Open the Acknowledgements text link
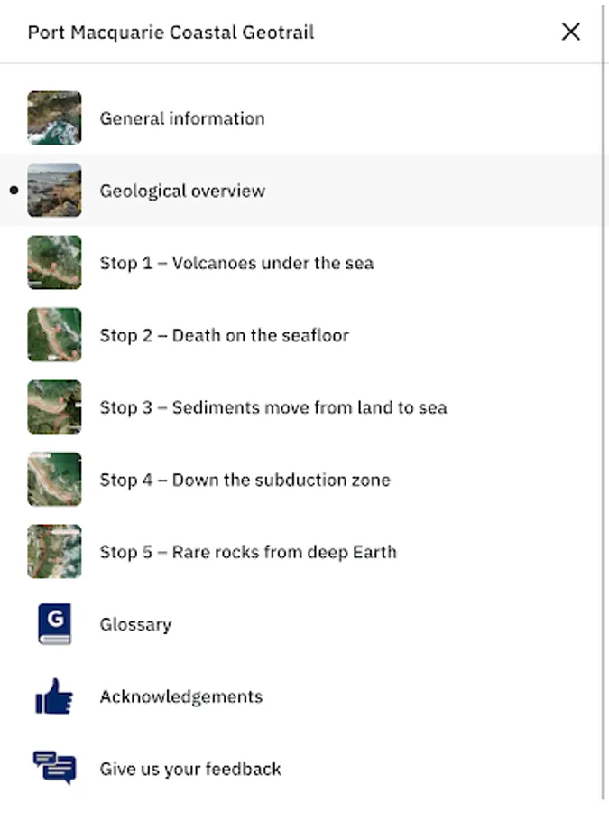Viewport: 609px width, 813px height. coord(181,696)
